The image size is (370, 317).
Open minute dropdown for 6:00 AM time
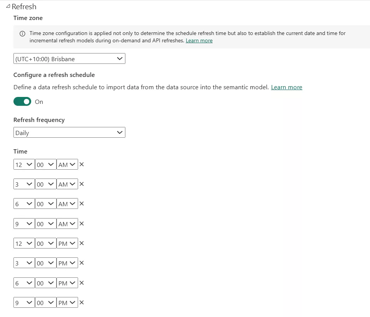point(45,204)
